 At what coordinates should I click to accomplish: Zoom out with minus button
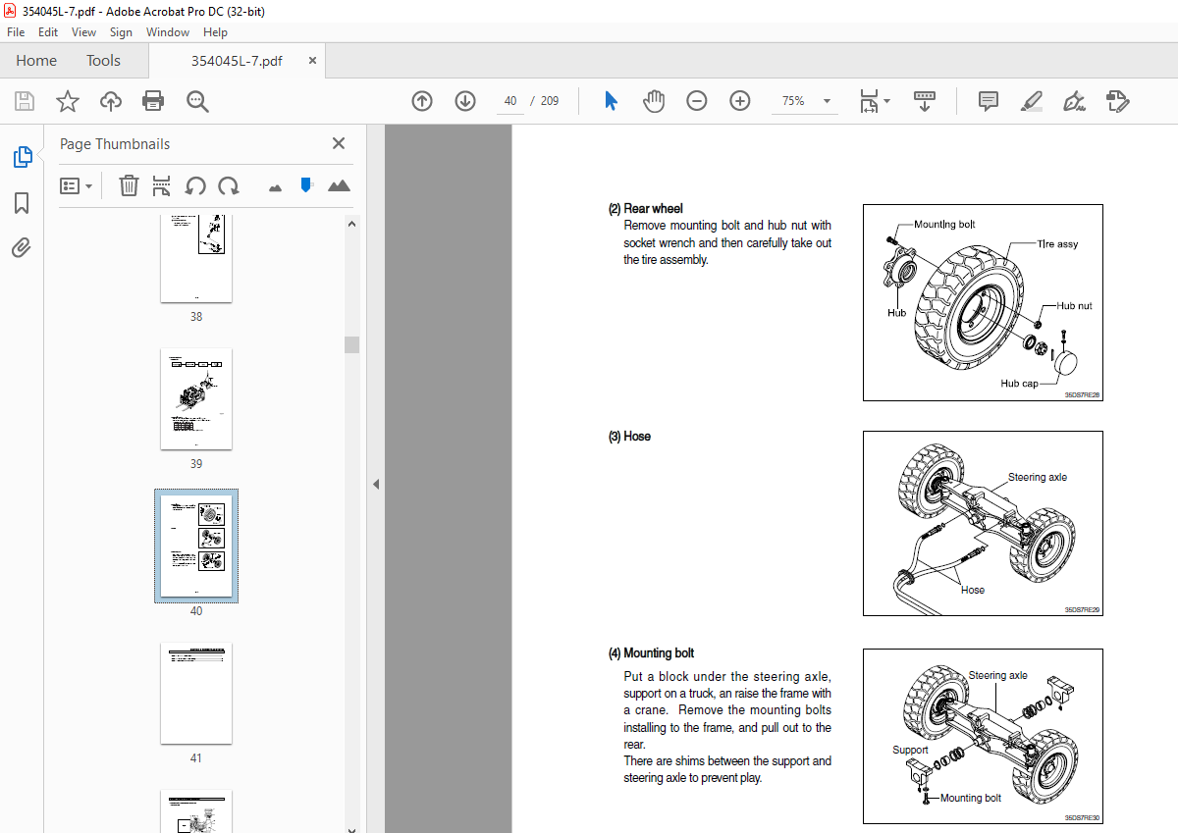[697, 101]
